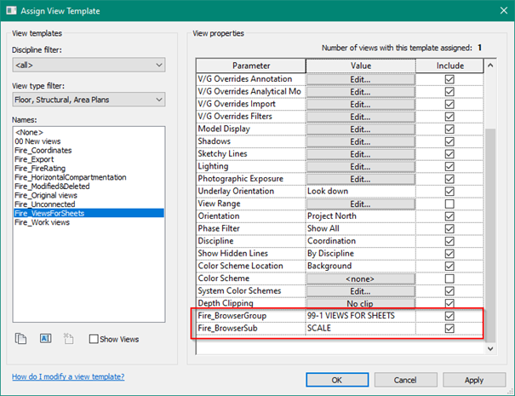Click the properties scrollbar down arrow
The height and width of the screenshot is (396, 515).
[490, 348]
